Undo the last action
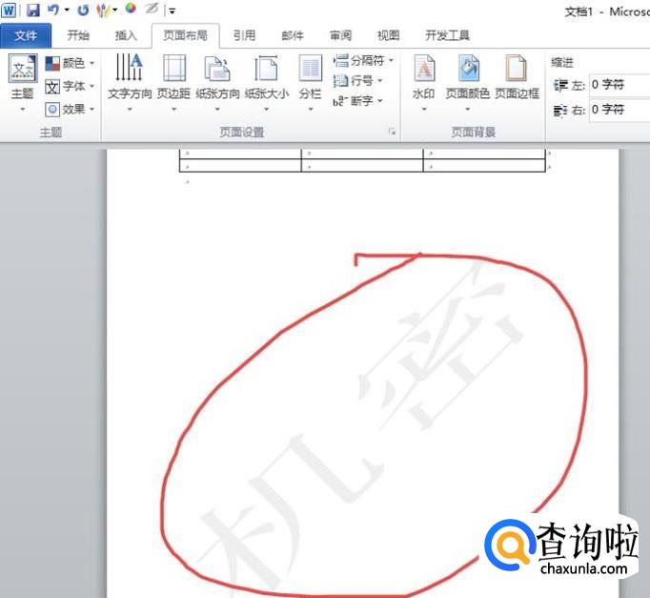This screenshot has height=598, width=650. [x=53, y=10]
